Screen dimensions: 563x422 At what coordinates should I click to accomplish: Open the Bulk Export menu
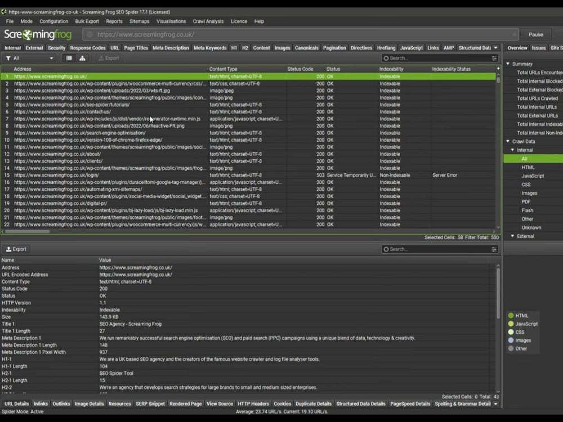tap(87, 21)
